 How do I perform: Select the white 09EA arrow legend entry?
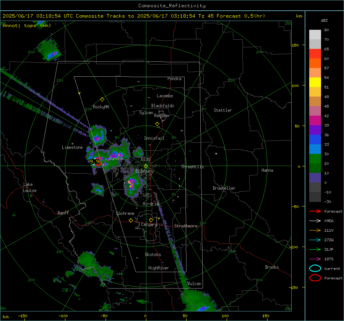tap(315, 221)
